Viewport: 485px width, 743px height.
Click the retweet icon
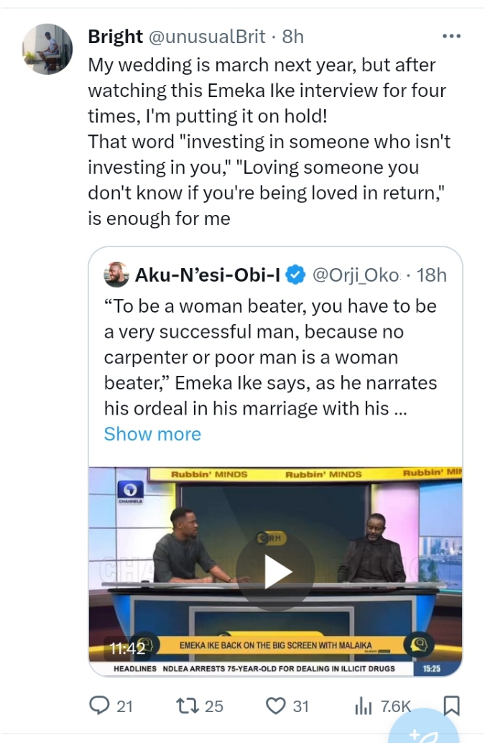(x=189, y=706)
